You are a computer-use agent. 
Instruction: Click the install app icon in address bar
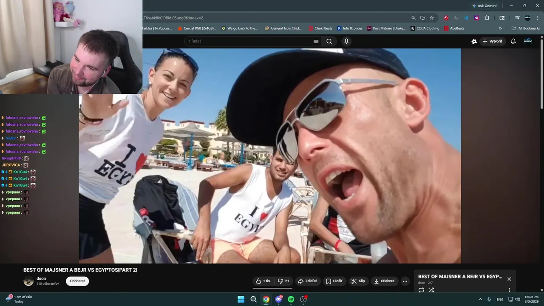pyautogui.click(x=422, y=18)
